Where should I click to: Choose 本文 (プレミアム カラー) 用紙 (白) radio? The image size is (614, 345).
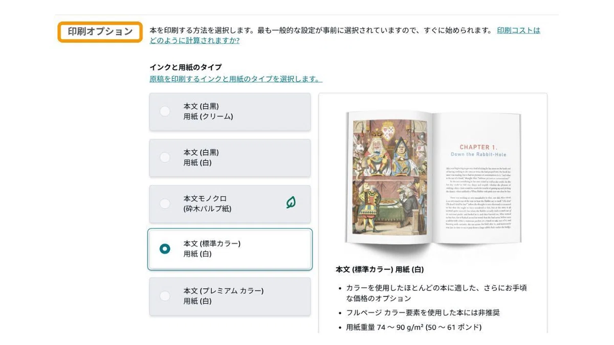(x=165, y=295)
